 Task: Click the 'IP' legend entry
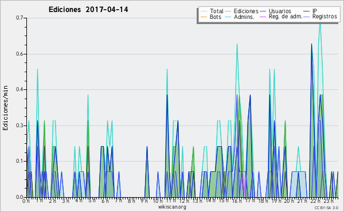click(315, 11)
